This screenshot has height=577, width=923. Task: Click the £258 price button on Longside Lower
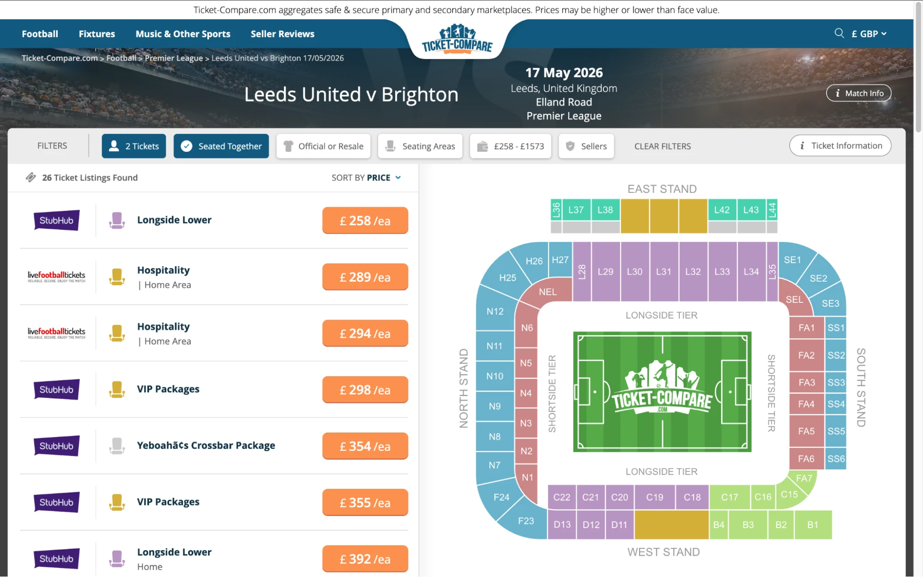coord(365,220)
